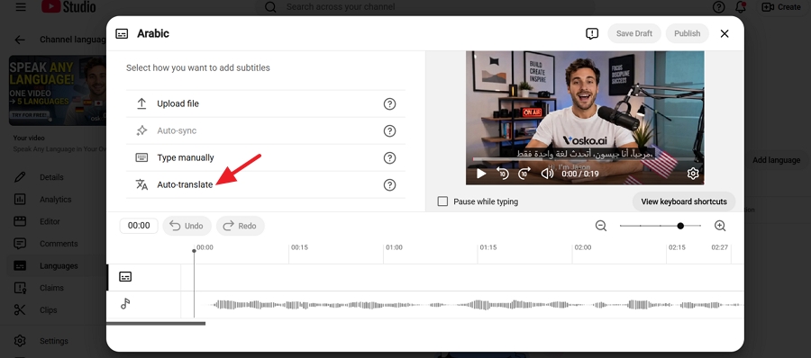Open Analytics in the sidebar

click(x=55, y=200)
